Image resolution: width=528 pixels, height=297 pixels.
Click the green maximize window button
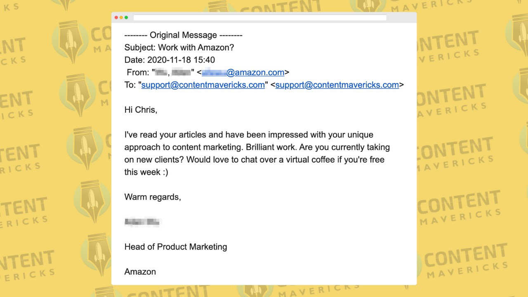click(x=126, y=18)
